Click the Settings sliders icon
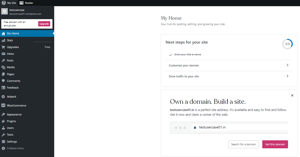This screenshot has width=300, height=157. [3, 142]
